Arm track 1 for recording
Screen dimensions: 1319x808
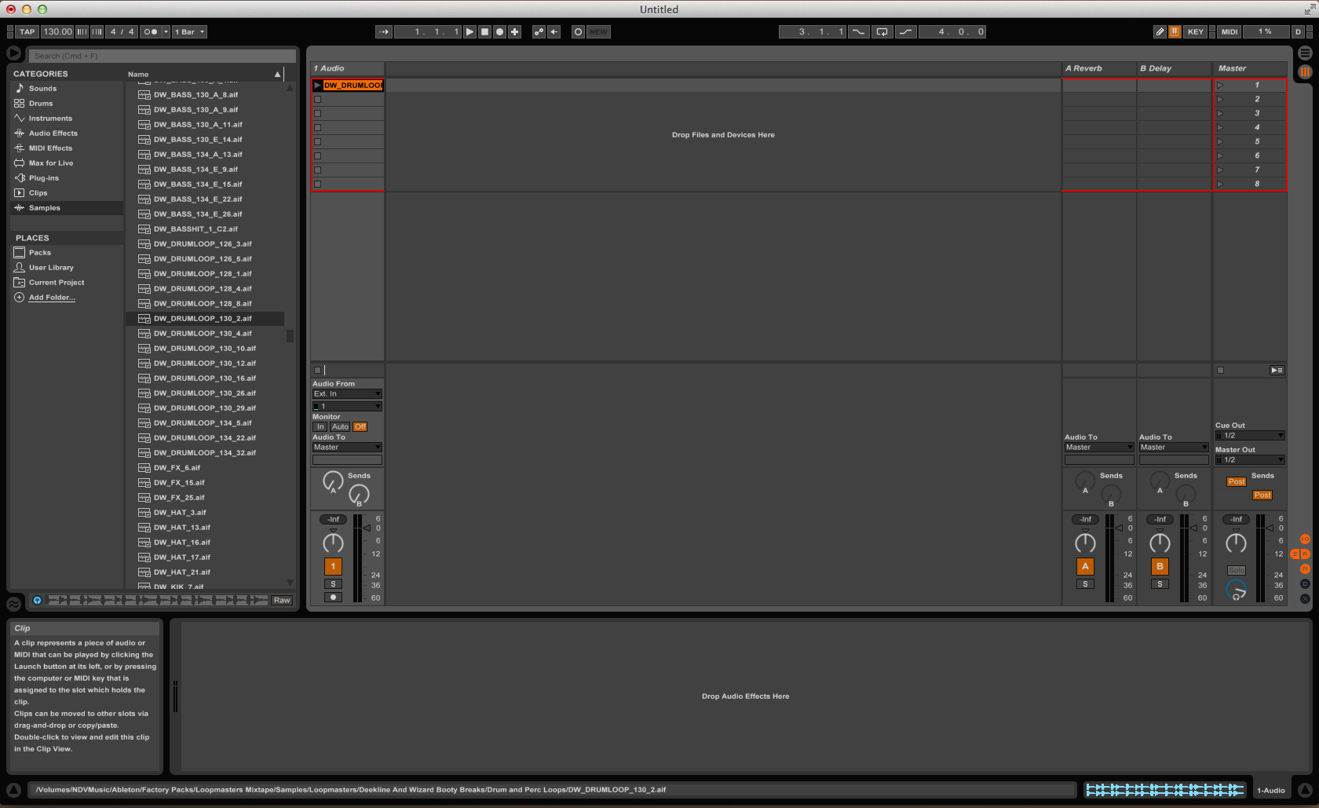(x=333, y=598)
